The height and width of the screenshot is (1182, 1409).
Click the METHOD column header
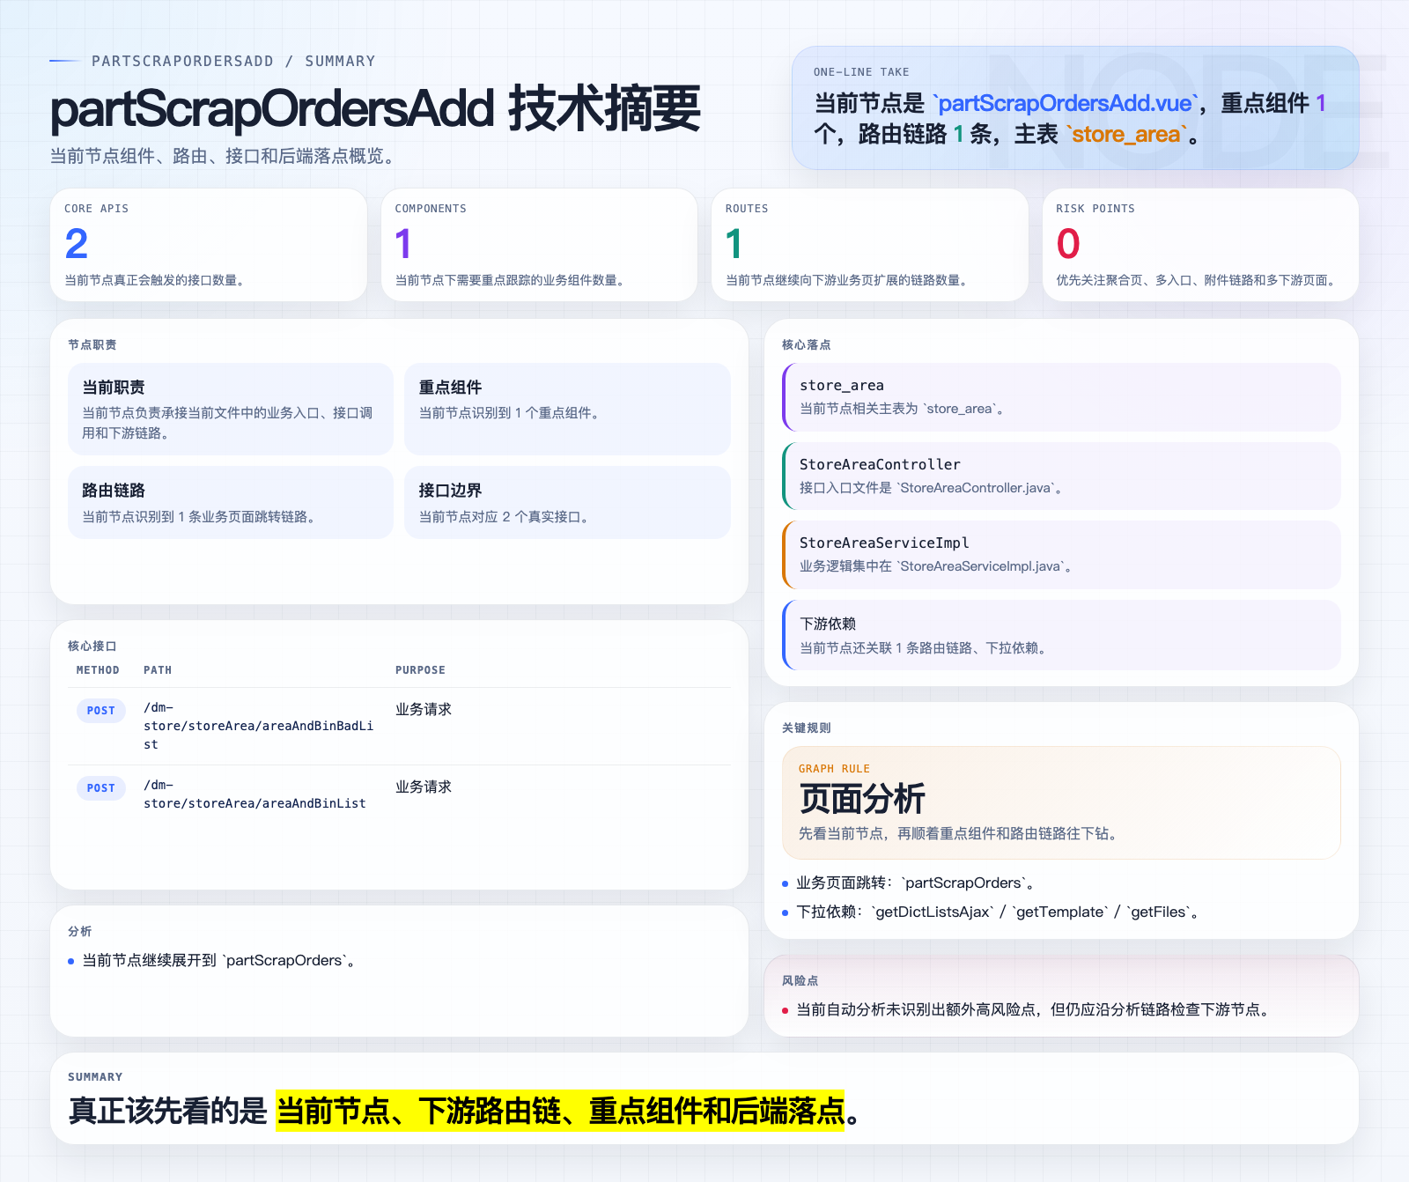(x=98, y=670)
